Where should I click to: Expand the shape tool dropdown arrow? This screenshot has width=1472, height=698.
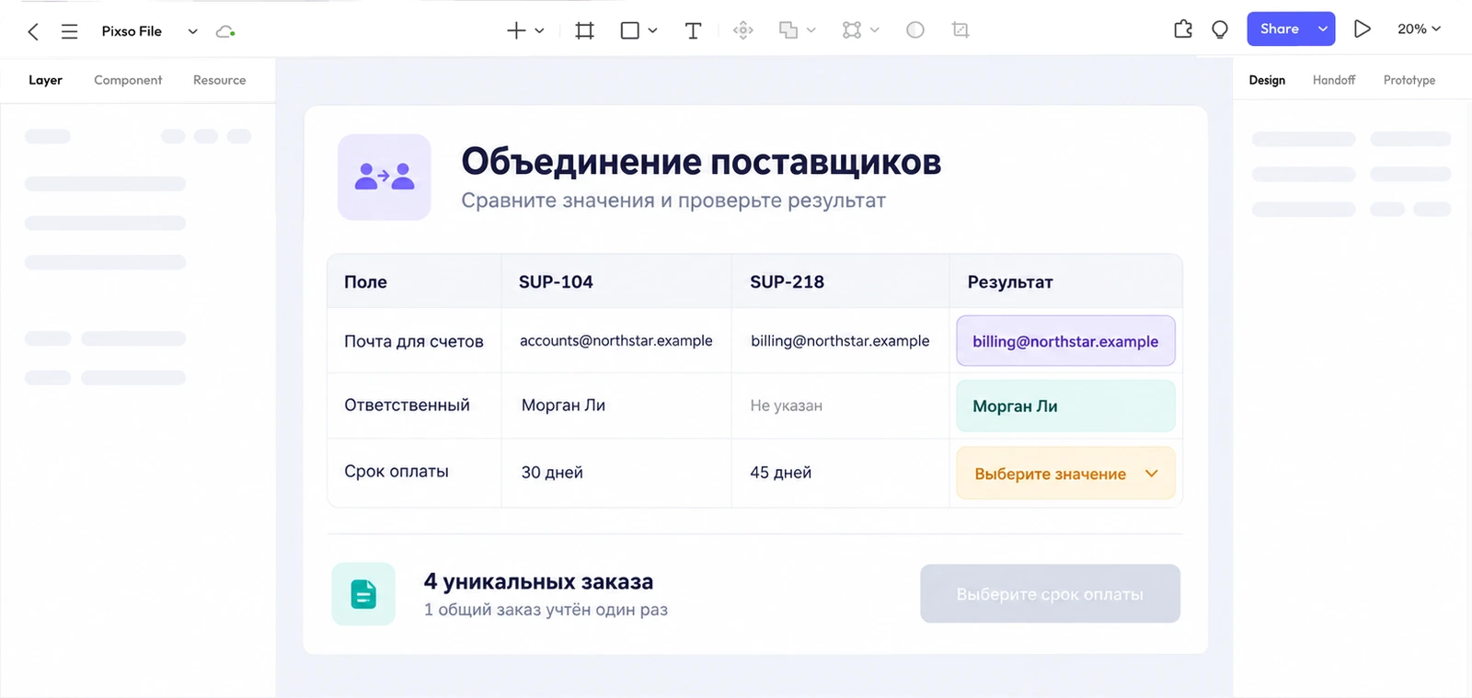pyautogui.click(x=652, y=30)
